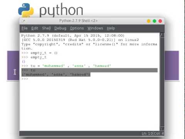Click the yellow minimize window button
185x139 pixels.
point(149,21)
